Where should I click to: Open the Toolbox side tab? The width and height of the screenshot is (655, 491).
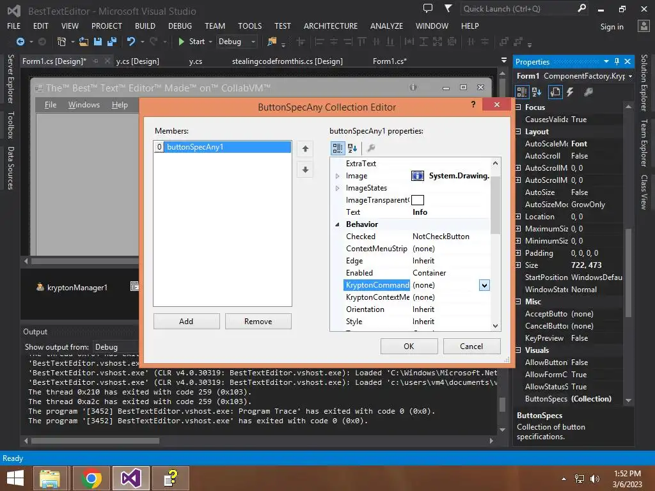tap(11, 125)
